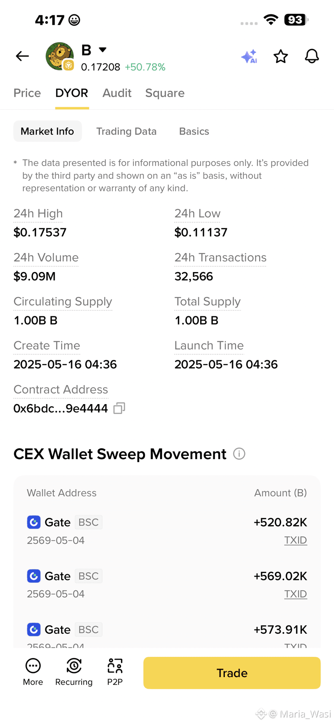The width and height of the screenshot is (334, 724).
Task: Set a price alert bell
Action: [312, 56]
